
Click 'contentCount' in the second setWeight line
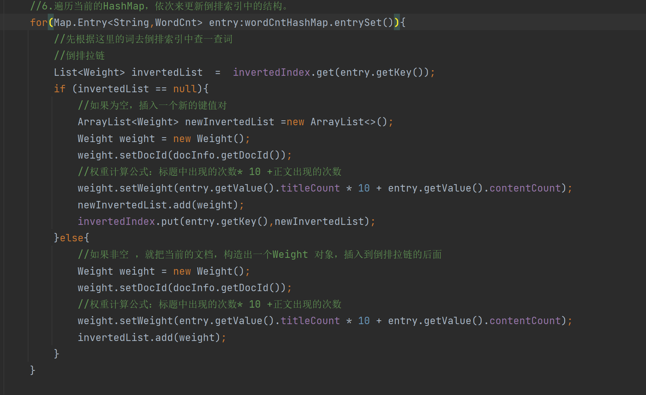pos(525,321)
